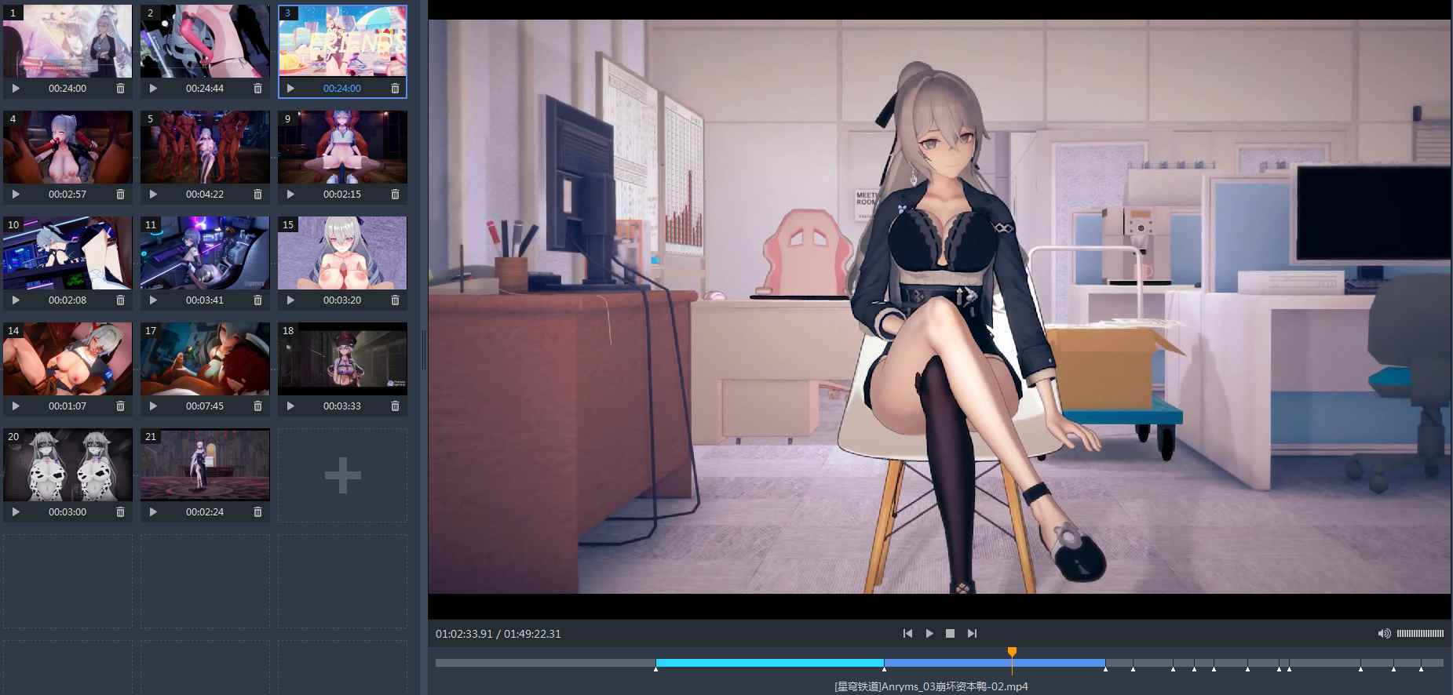Click the 00:04:22 duration label
Screen dimensions: 1453x695
[205, 195]
